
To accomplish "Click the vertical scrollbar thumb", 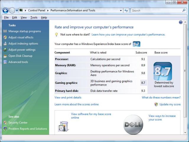I will pyautogui.click(x=185, y=71).
